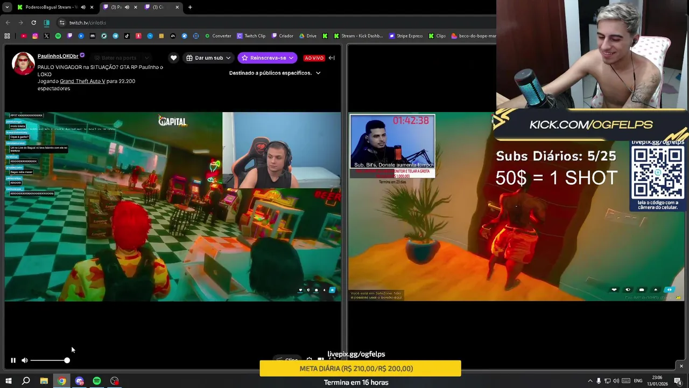The height and width of the screenshot is (388, 689).
Task: Click the microphone tray icon
Action: pyautogui.click(x=599, y=381)
